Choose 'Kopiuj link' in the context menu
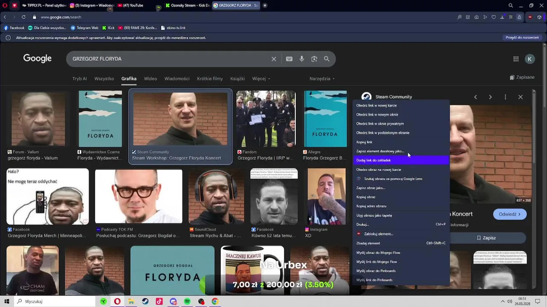Screen dimensions: 547x307 [401, 142]
